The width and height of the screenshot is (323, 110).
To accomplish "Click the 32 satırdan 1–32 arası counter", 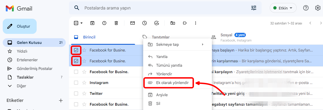I will pos(286,23).
